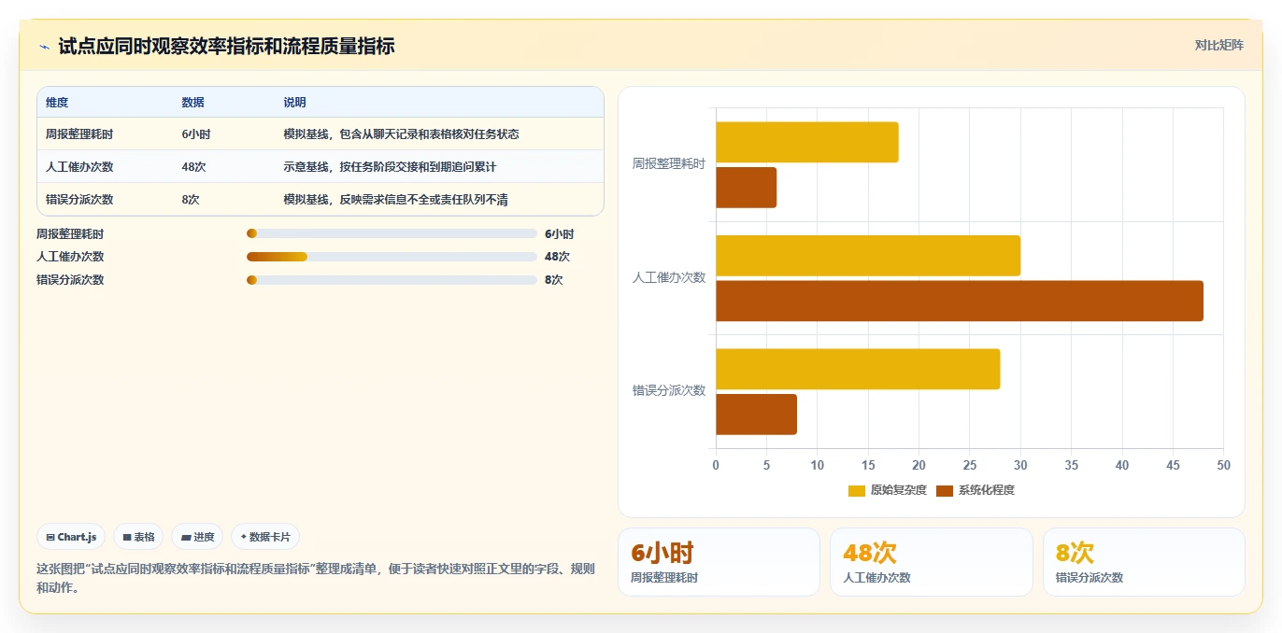Click the Chart.js tag chip
The height and width of the screenshot is (633, 1282).
[71, 537]
